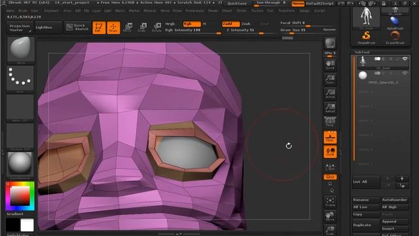Select the Scroll canvas navigation icon
Viewport: 419px width, 236px height.
tap(330, 65)
